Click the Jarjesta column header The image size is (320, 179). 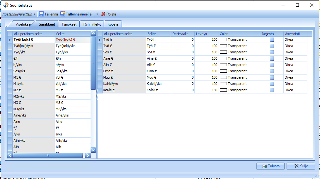[272, 34]
